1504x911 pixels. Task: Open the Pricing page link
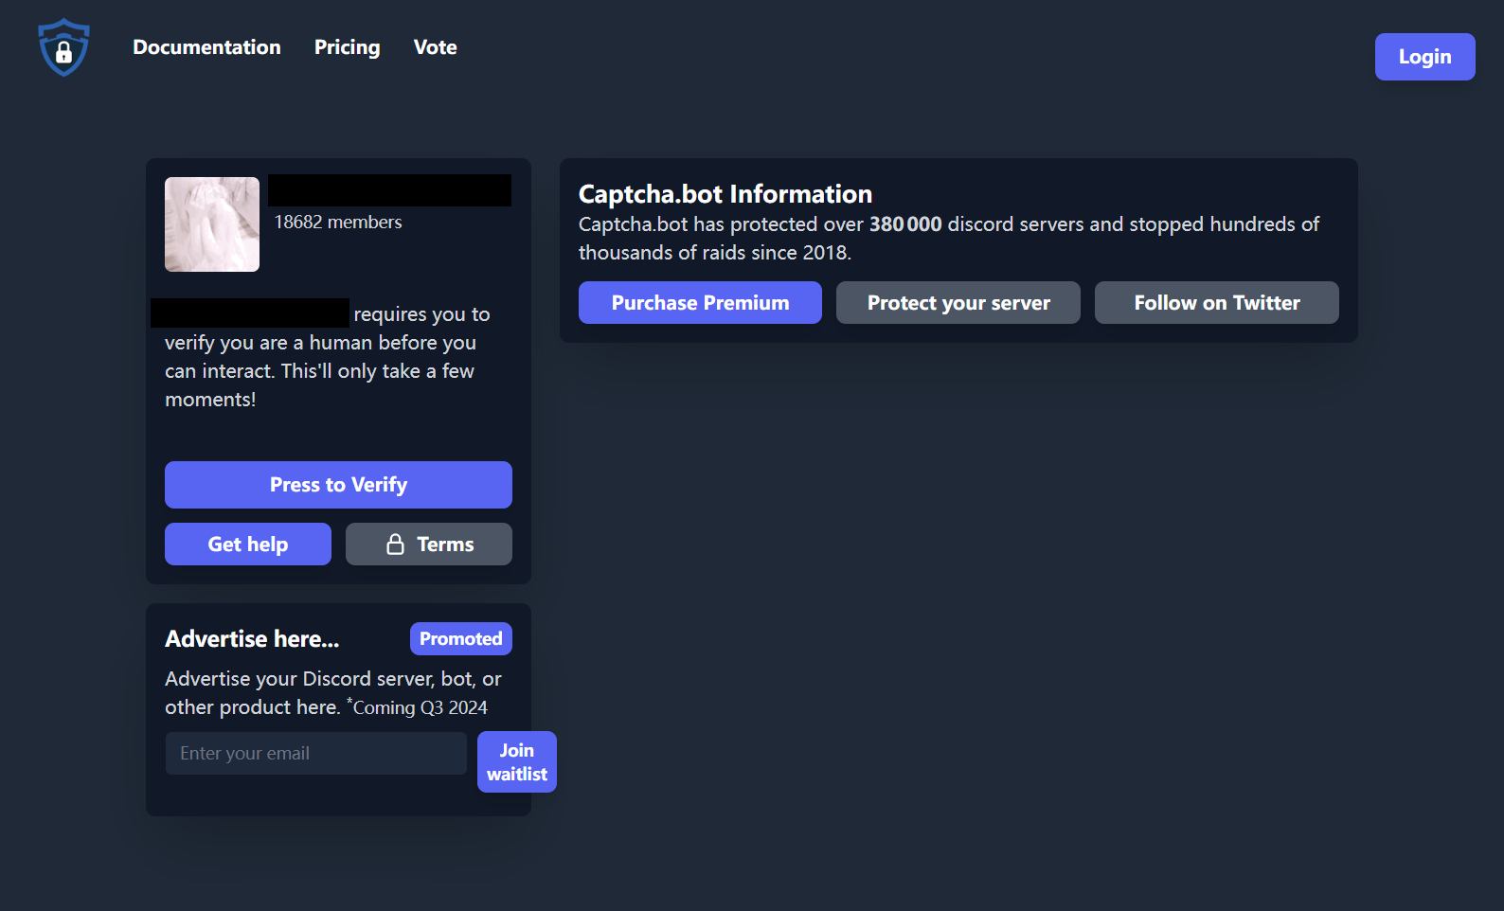click(x=347, y=47)
